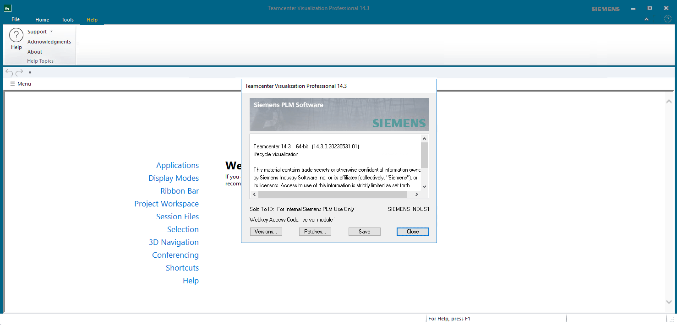Screen dimensions: 677x325
Task: Click the Versions... button in the About dialog
Action: pyautogui.click(x=266, y=231)
